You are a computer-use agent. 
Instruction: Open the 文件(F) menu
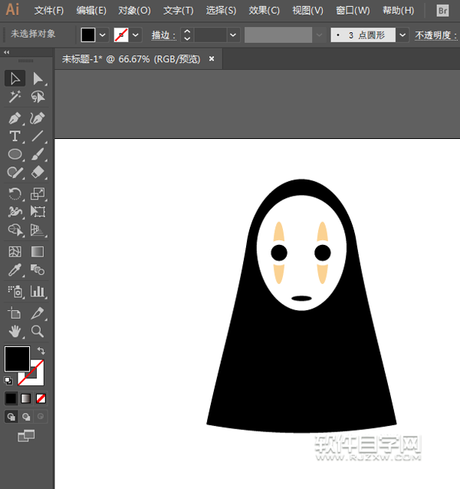49,11
